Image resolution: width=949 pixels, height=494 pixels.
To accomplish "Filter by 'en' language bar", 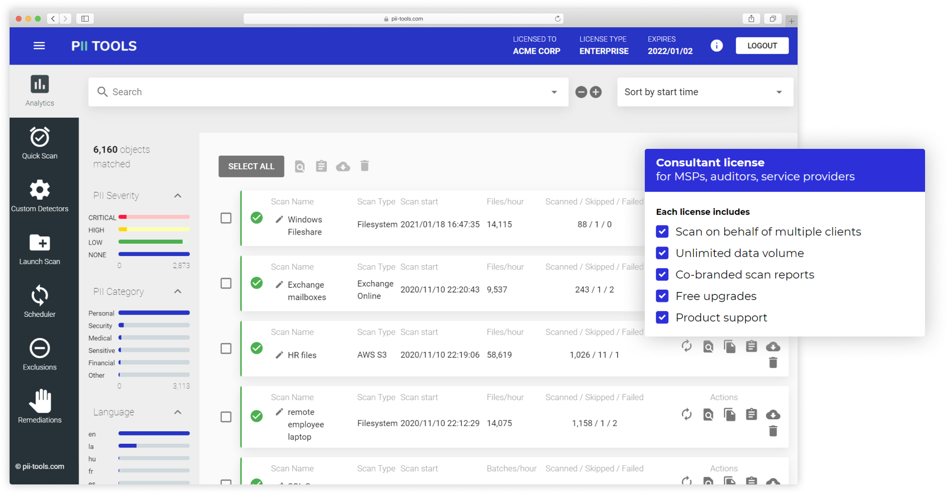I will 154,434.
